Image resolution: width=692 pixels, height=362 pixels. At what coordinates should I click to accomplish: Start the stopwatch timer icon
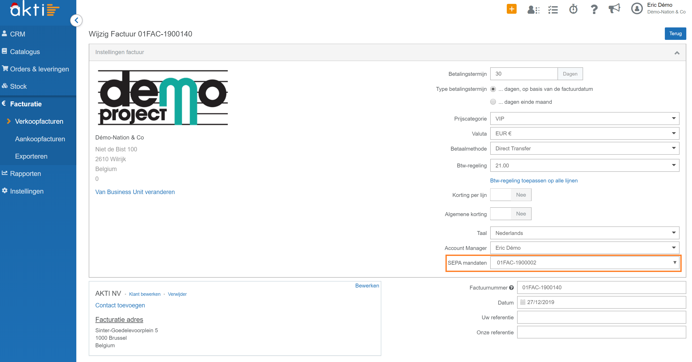pos(573,9)
